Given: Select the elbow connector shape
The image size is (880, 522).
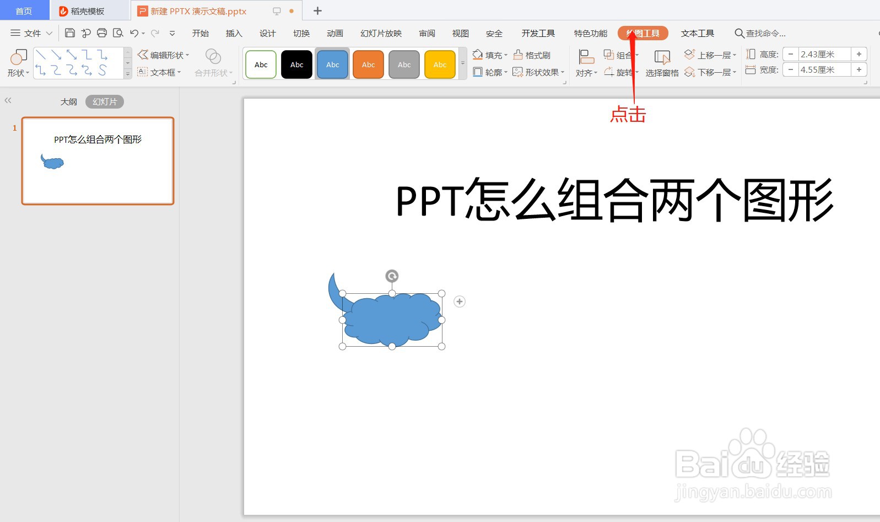Looking at the screenshot, I should [87, 55].
